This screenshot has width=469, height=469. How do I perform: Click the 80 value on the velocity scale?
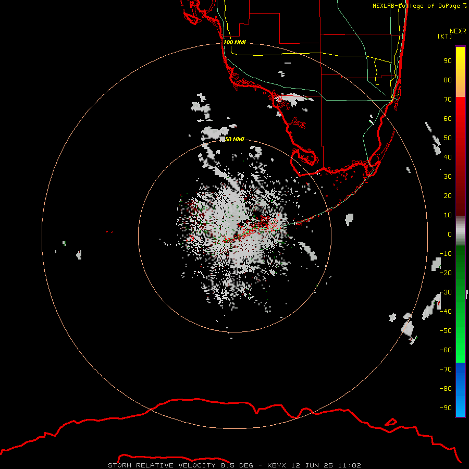pyautogui.click(x=448, y=80)
